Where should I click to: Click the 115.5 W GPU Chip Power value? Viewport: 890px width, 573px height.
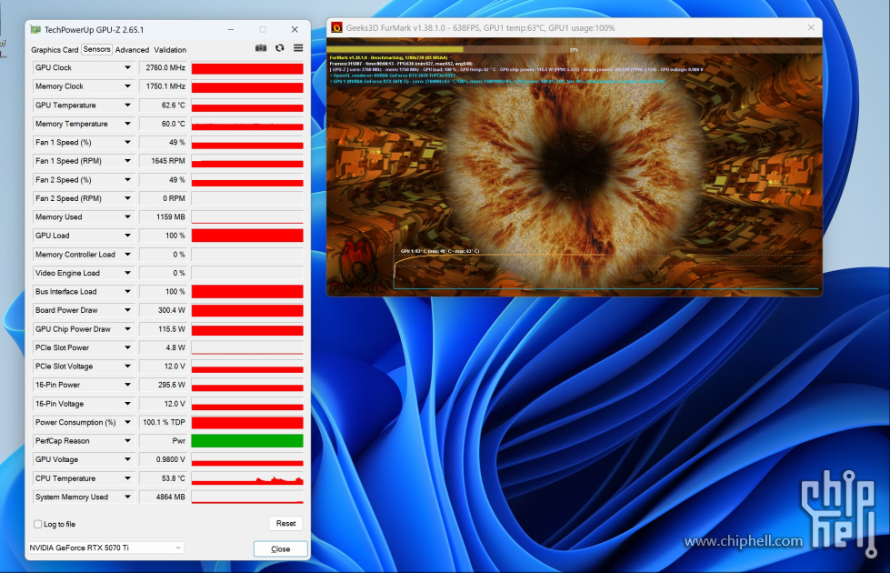click(164, 329)
